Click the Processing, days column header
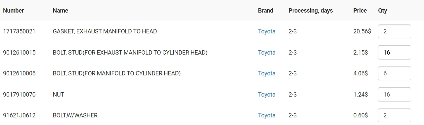The width and height of the screenshot is (424, 125). tap(311, 11)
